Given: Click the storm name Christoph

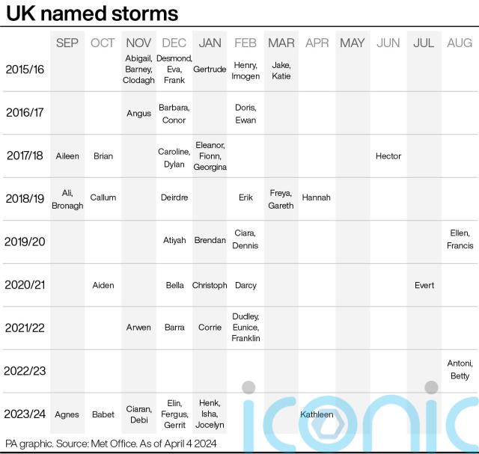Looking at the screenshot, I should click(210, 285).
